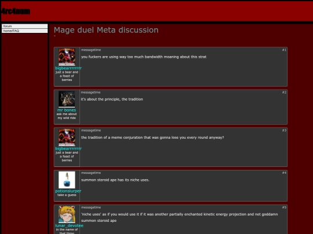Click post number #4 permalink
313x234 pixels.
pos(284,173)
